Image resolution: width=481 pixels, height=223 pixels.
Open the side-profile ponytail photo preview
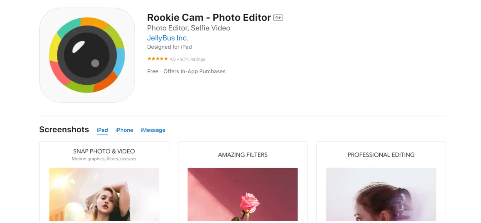coord(381,194)
